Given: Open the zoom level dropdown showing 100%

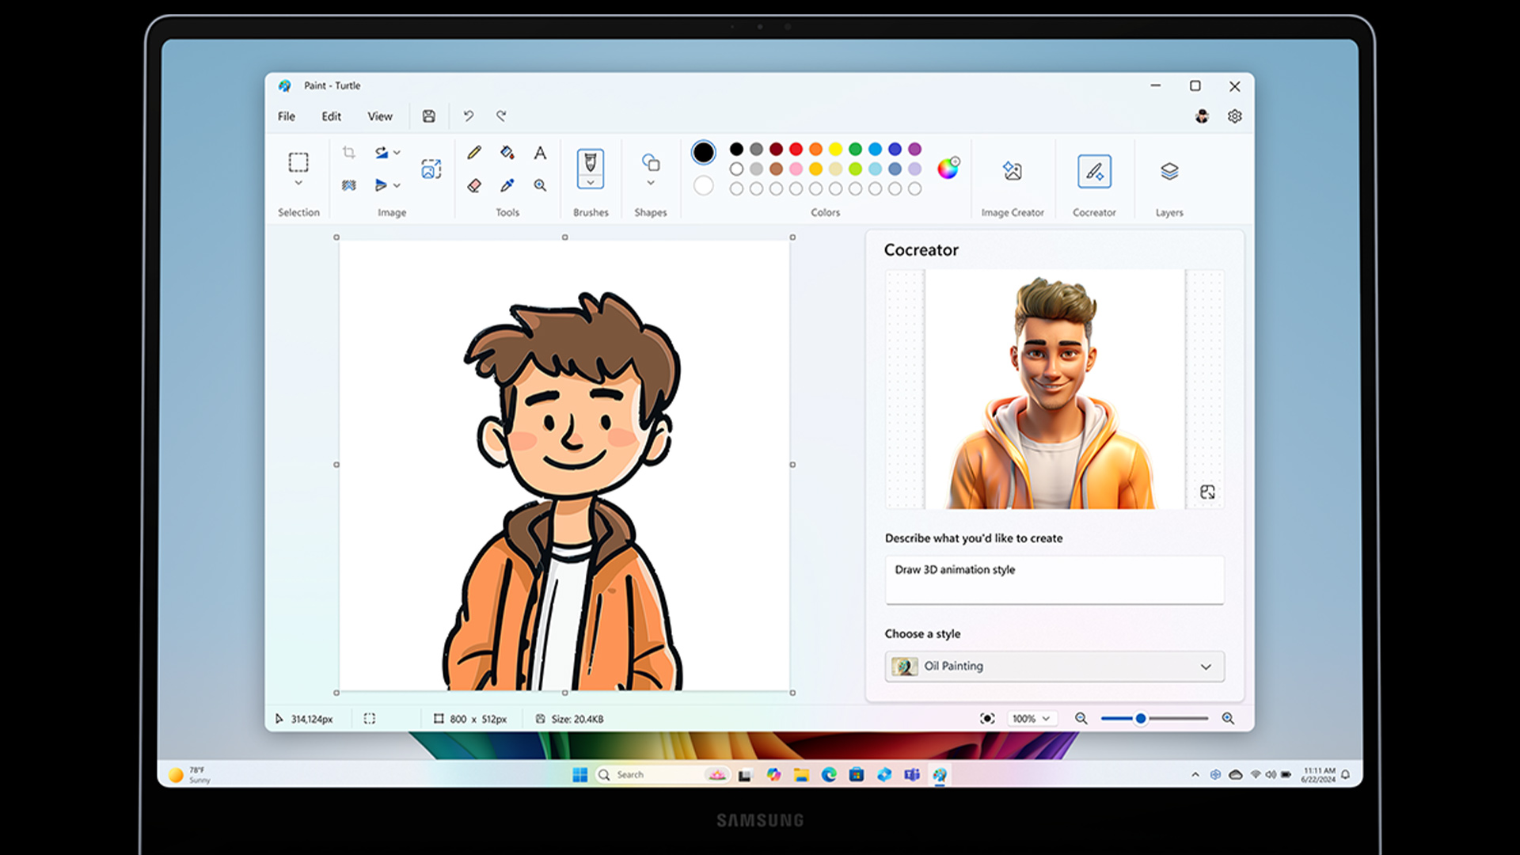Looking at the screenshot, I should [x=1031, y=718].
